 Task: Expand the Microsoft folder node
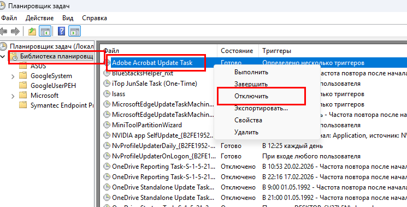13,96
